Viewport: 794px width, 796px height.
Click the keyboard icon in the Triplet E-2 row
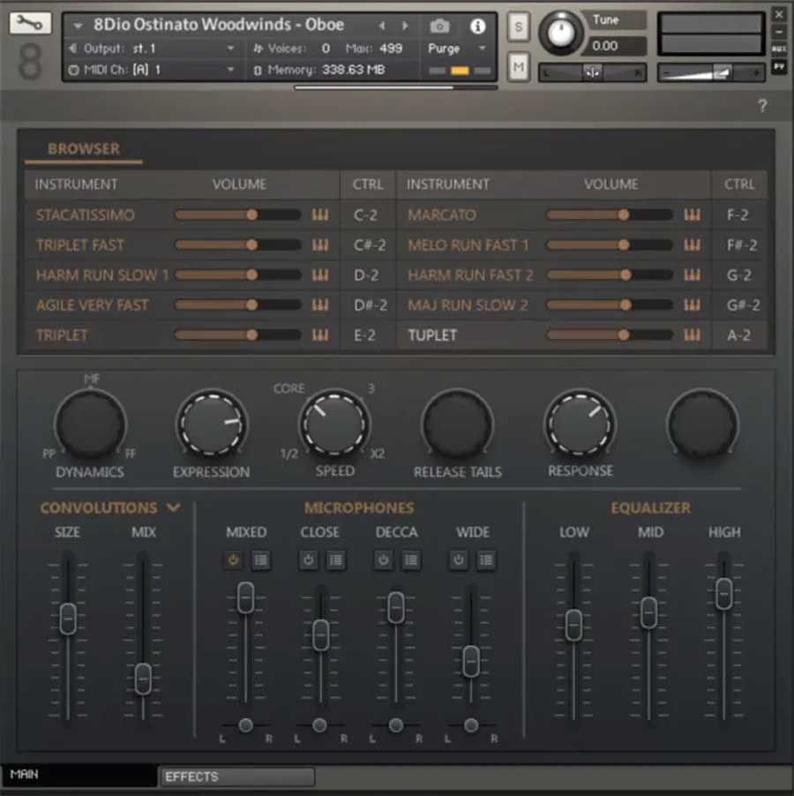[x=319, y=335]
